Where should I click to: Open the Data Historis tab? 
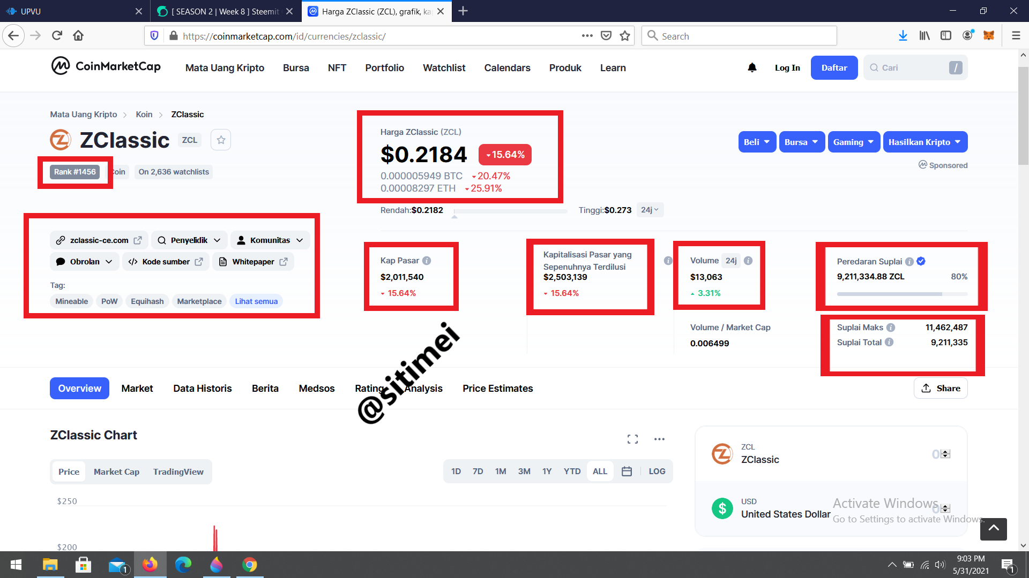coord(203,389)
